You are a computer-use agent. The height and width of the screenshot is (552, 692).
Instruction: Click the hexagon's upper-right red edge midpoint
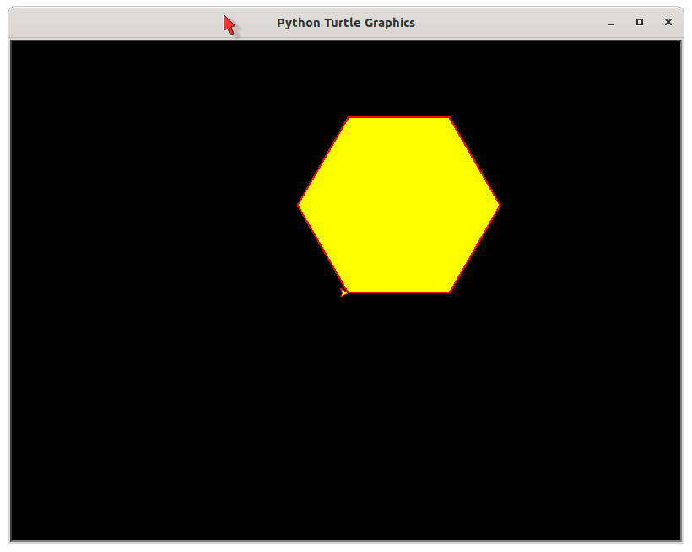pyautogui.click(x=474, y=161)
